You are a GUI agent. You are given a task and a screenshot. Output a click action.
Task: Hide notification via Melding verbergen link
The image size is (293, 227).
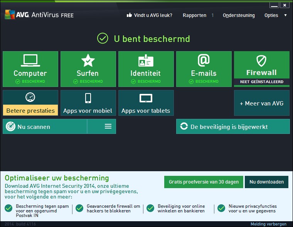[268, 224]
